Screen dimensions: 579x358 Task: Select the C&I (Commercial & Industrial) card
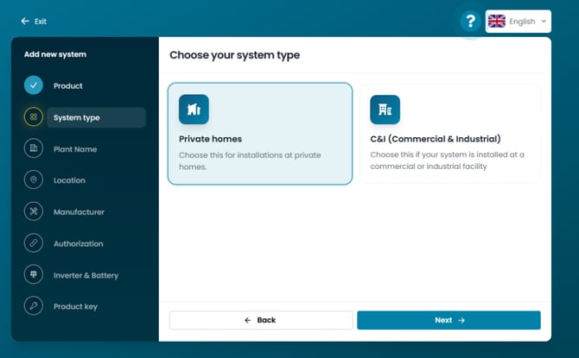point(450,134)
